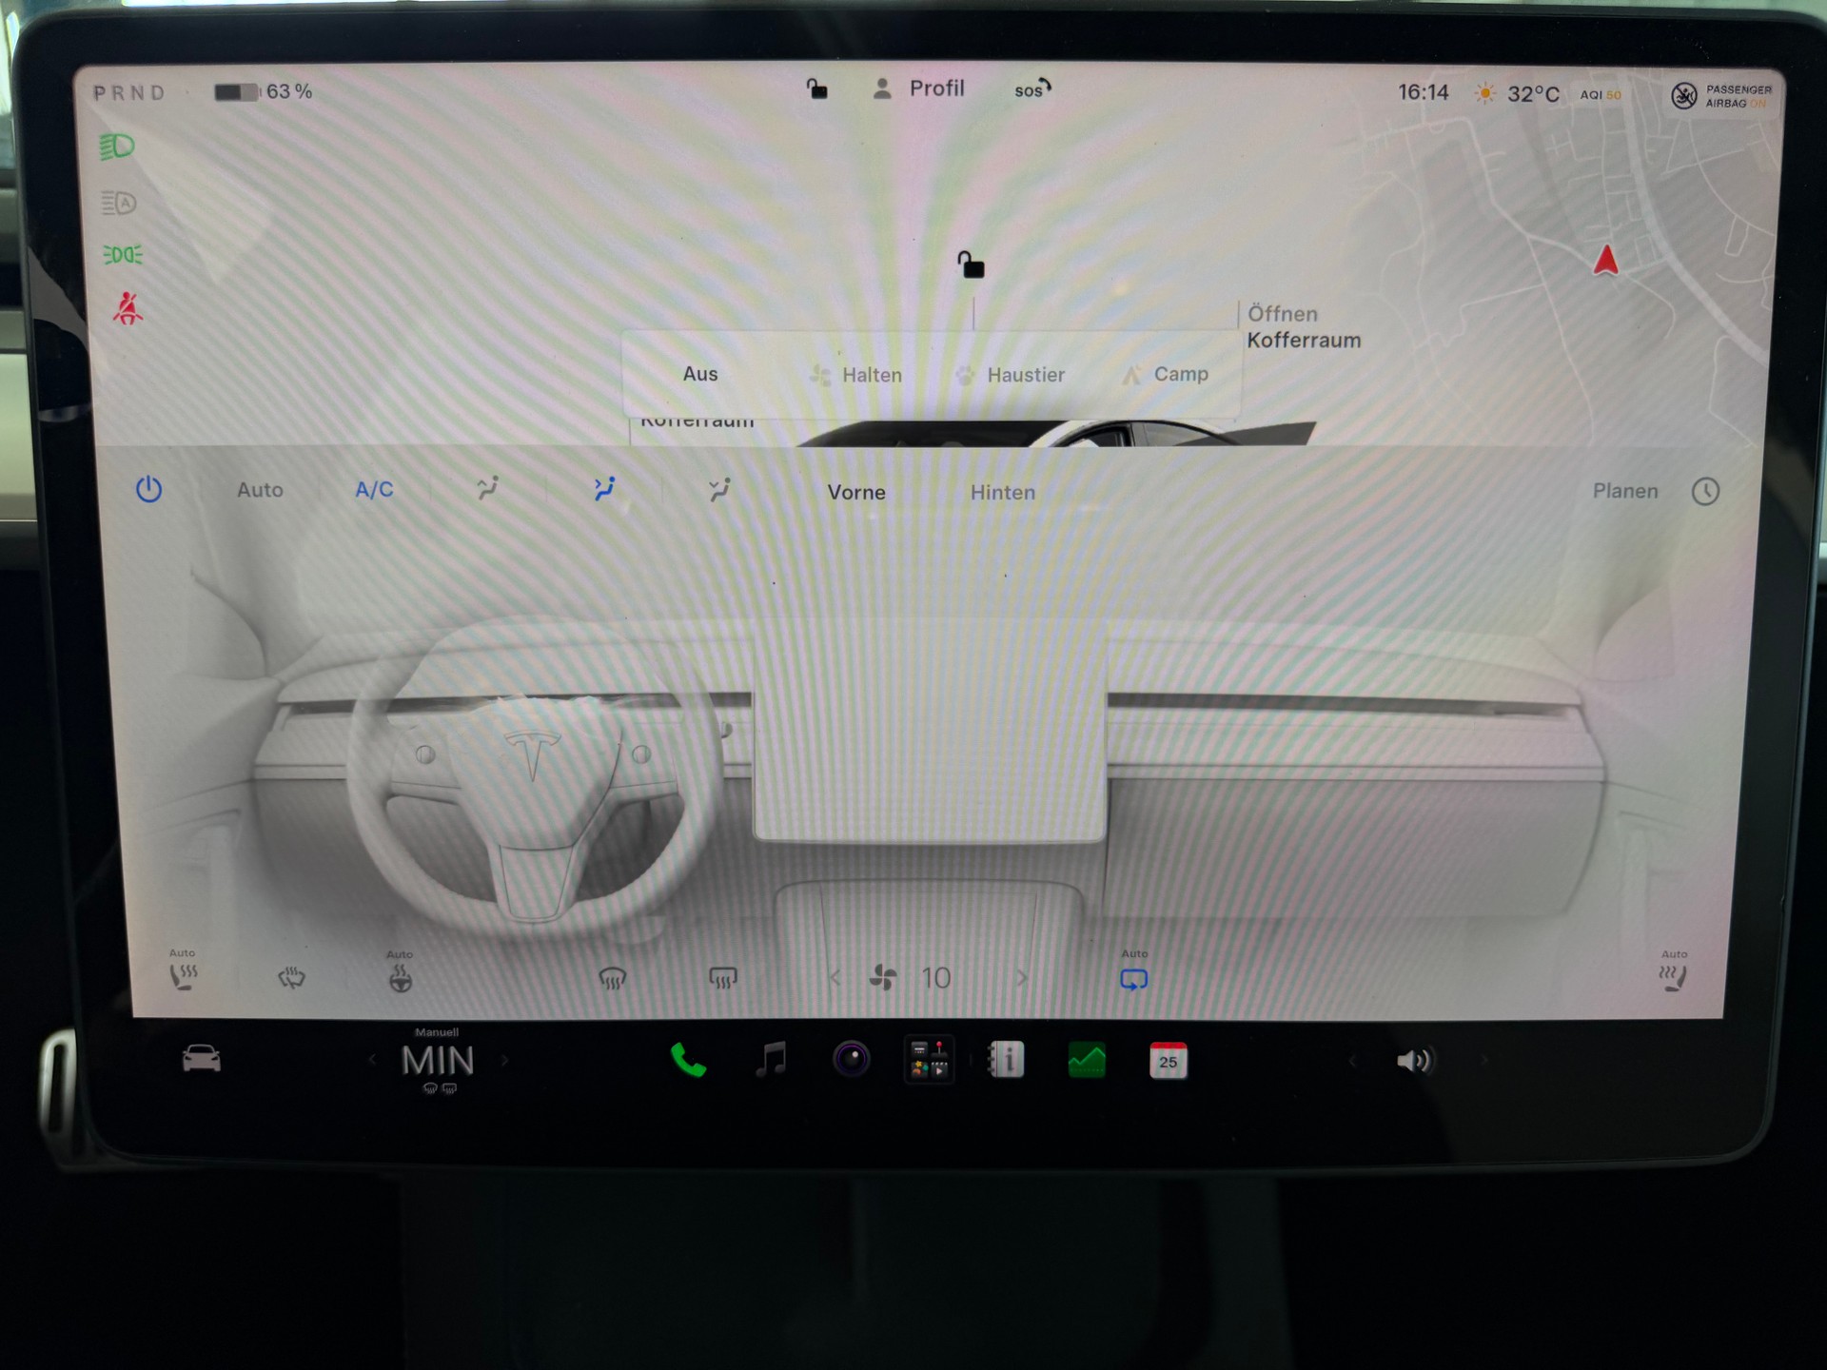Toggle foot-level airflow vent
The width and height of the screenshot is (1827, 1370).
pos(719,489)
